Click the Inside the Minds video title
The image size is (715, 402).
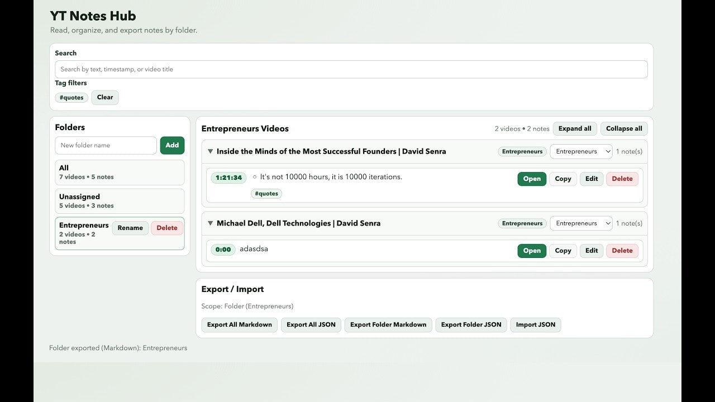(331, 151)
